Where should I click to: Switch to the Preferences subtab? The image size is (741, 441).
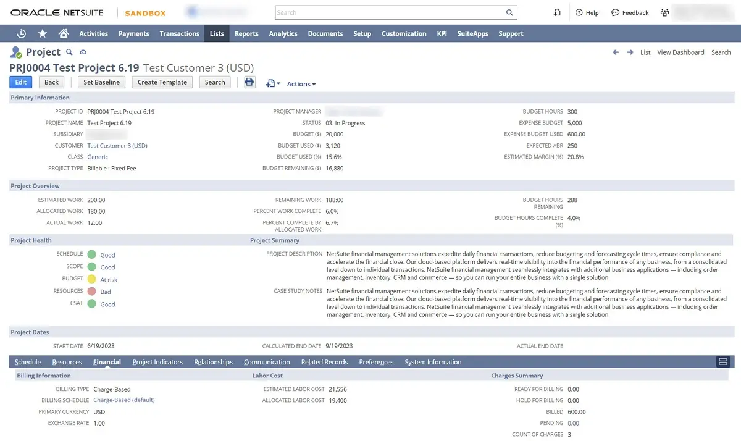pos(376,362)
